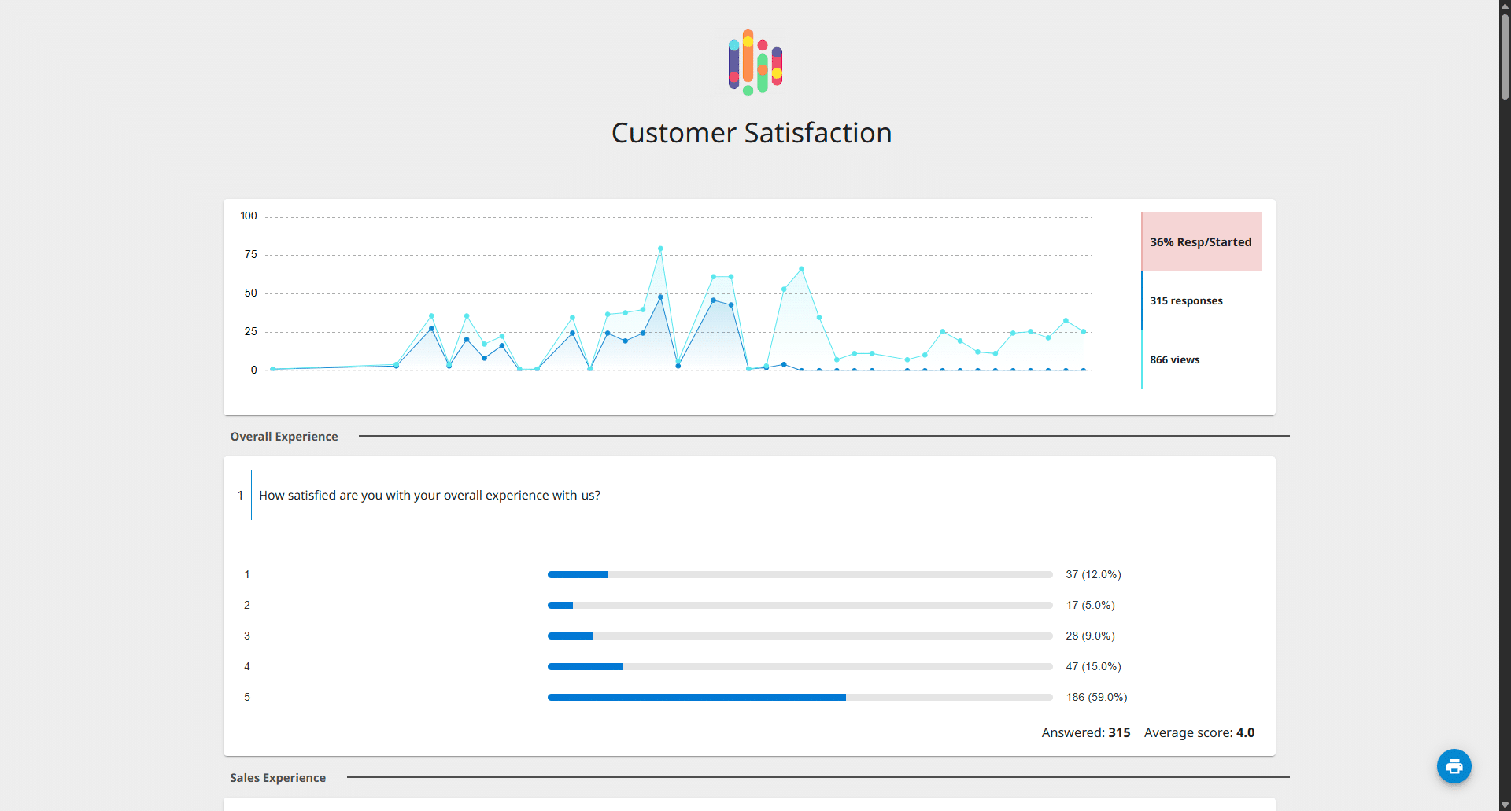
Task: Select the 36% Resp/Started stat
Action: [1201, 242]
